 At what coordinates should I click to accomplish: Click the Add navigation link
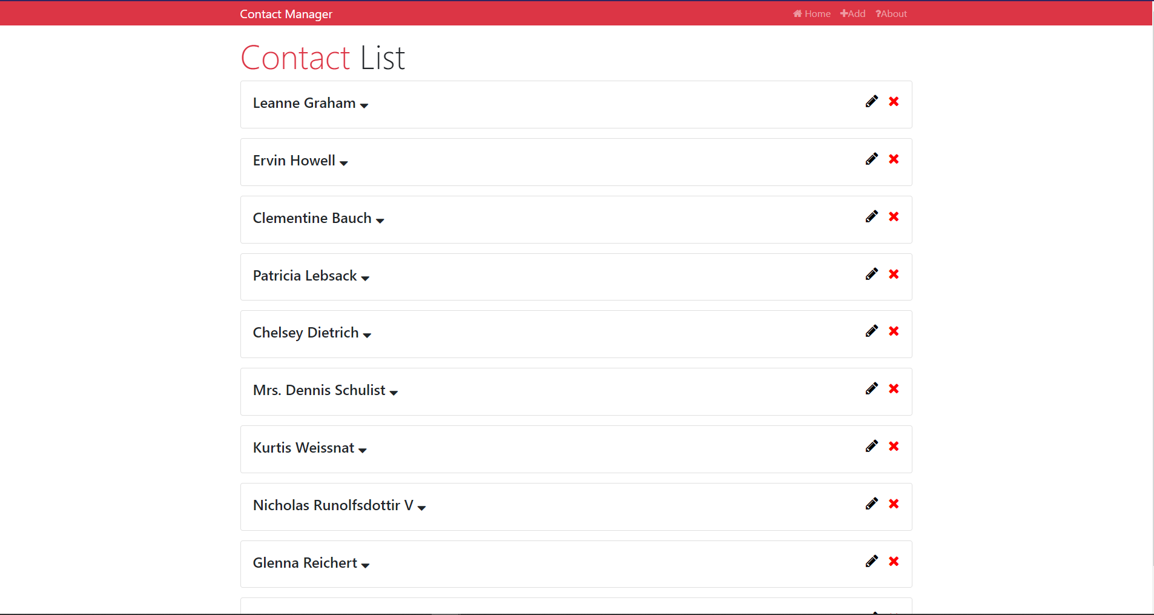pyautogui.click(x=856, y=13)
